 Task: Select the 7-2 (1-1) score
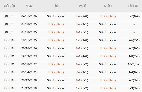(82, 72)
